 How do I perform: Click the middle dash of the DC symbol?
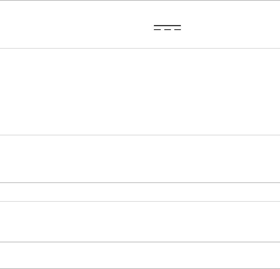click(x=167, y=30)
